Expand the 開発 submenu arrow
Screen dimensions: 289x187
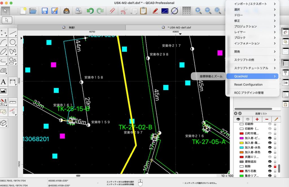pyautogui.click(x=275, y=52)
